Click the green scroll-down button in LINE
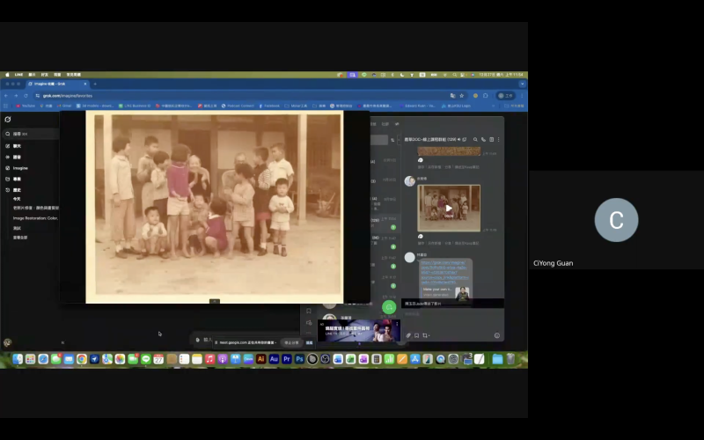This screenshot has width=704, height=440. click(x=389, y=307)
